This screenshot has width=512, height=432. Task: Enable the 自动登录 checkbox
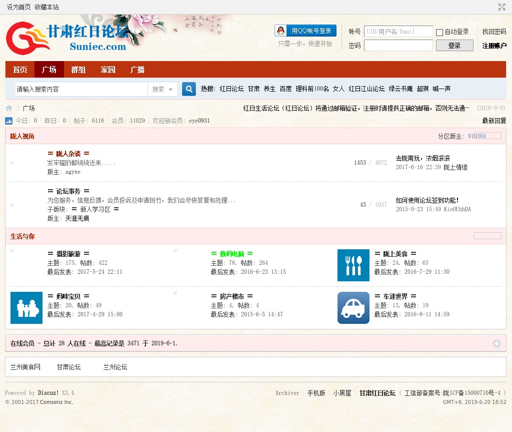[x=439, y=32]
